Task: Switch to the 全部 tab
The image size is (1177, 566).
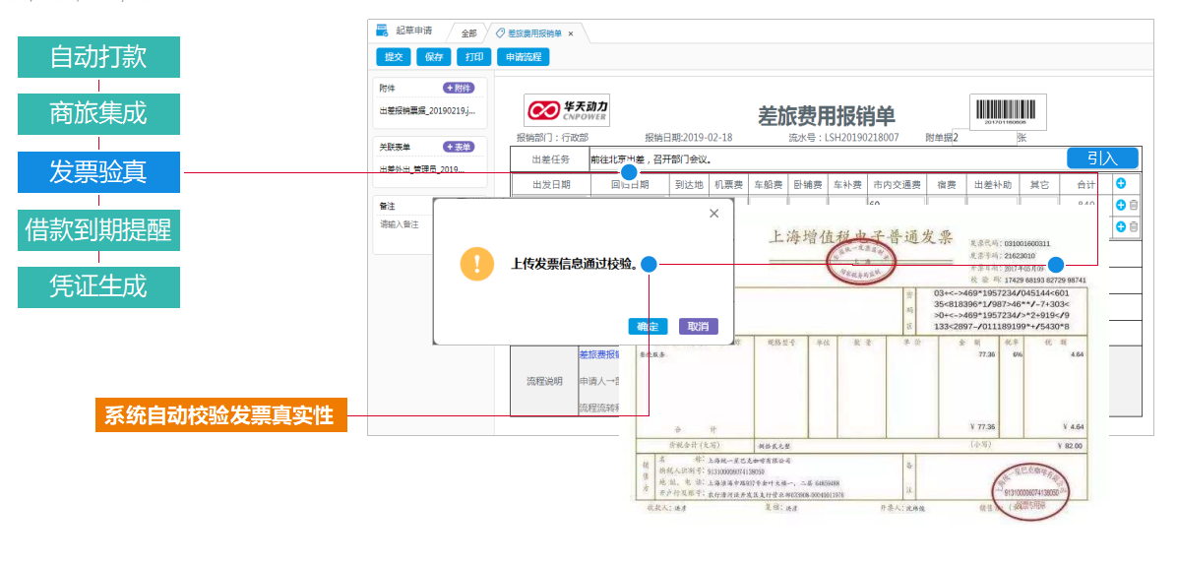Action: (x=468, y=33)
